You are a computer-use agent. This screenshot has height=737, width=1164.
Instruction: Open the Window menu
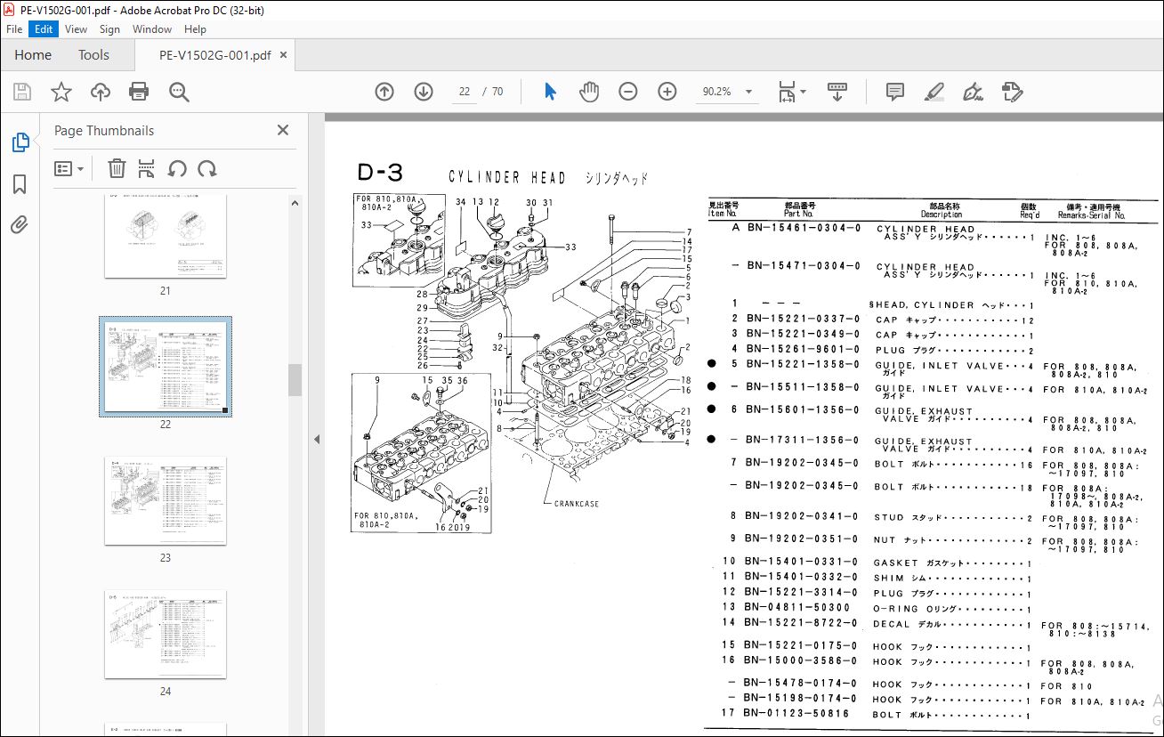pyautogui.click(x=152, y=29)
